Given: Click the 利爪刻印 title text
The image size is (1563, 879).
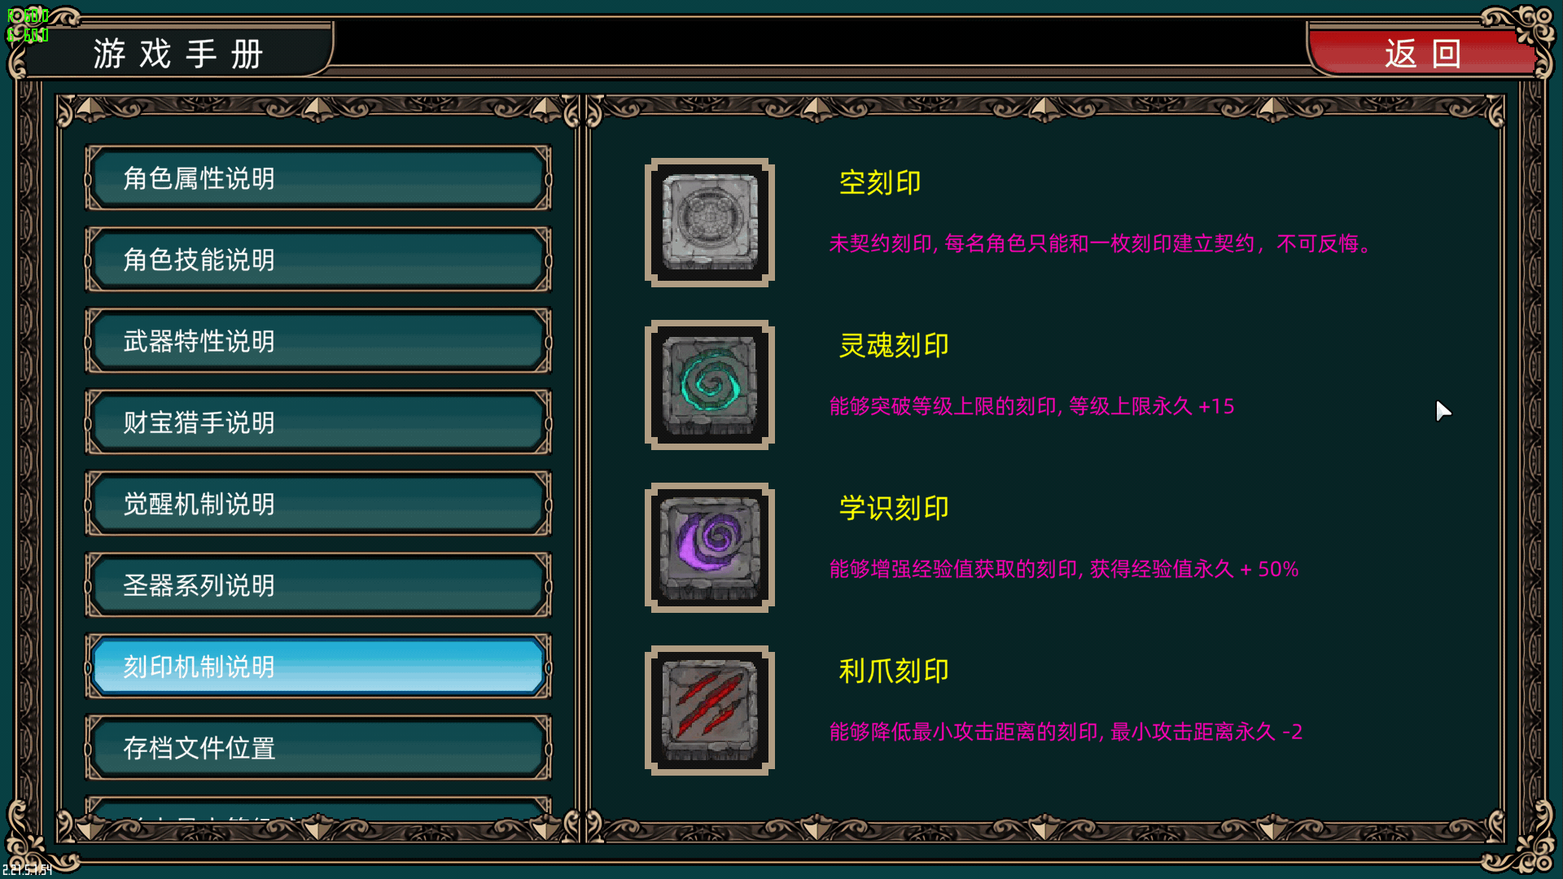Looking at the screenshot, I should click(894, 671).
